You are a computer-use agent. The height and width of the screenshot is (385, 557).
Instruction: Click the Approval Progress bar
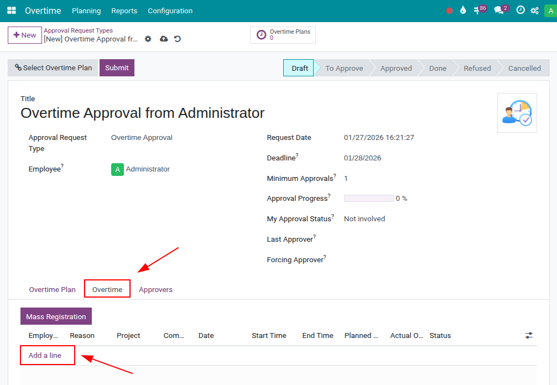coord(368,198)
